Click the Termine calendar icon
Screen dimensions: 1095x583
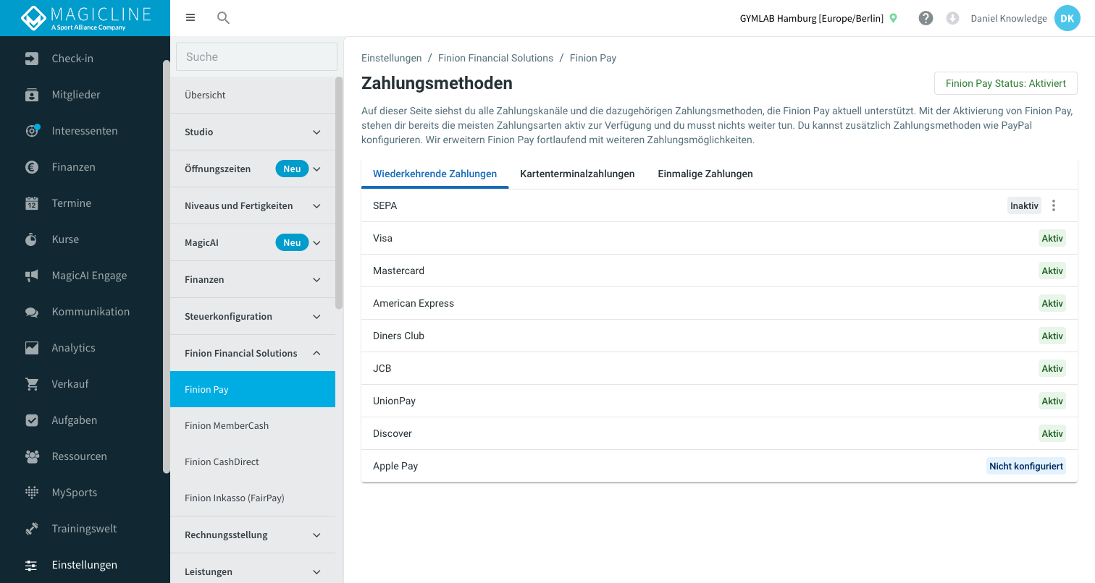(32, 203)
